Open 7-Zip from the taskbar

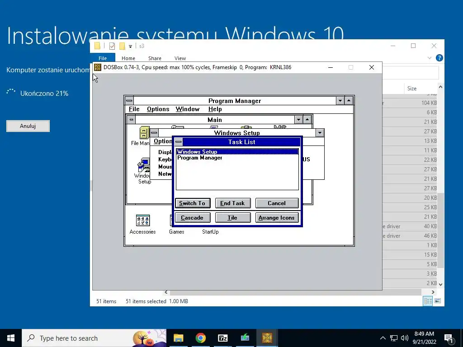[222, 338]
